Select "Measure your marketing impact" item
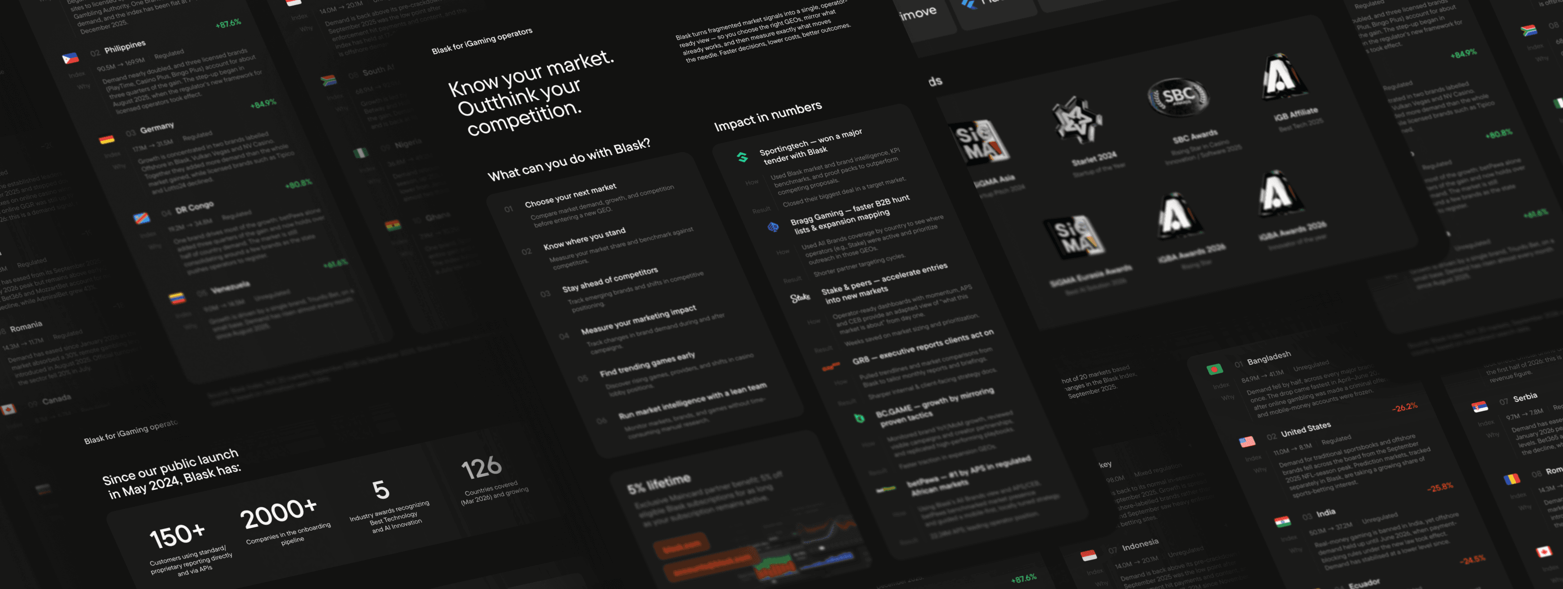Screen dimensions: 1563x589 (638, 320)
